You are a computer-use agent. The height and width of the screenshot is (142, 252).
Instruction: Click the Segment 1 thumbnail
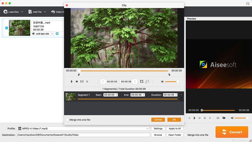(x=71, y=97)
